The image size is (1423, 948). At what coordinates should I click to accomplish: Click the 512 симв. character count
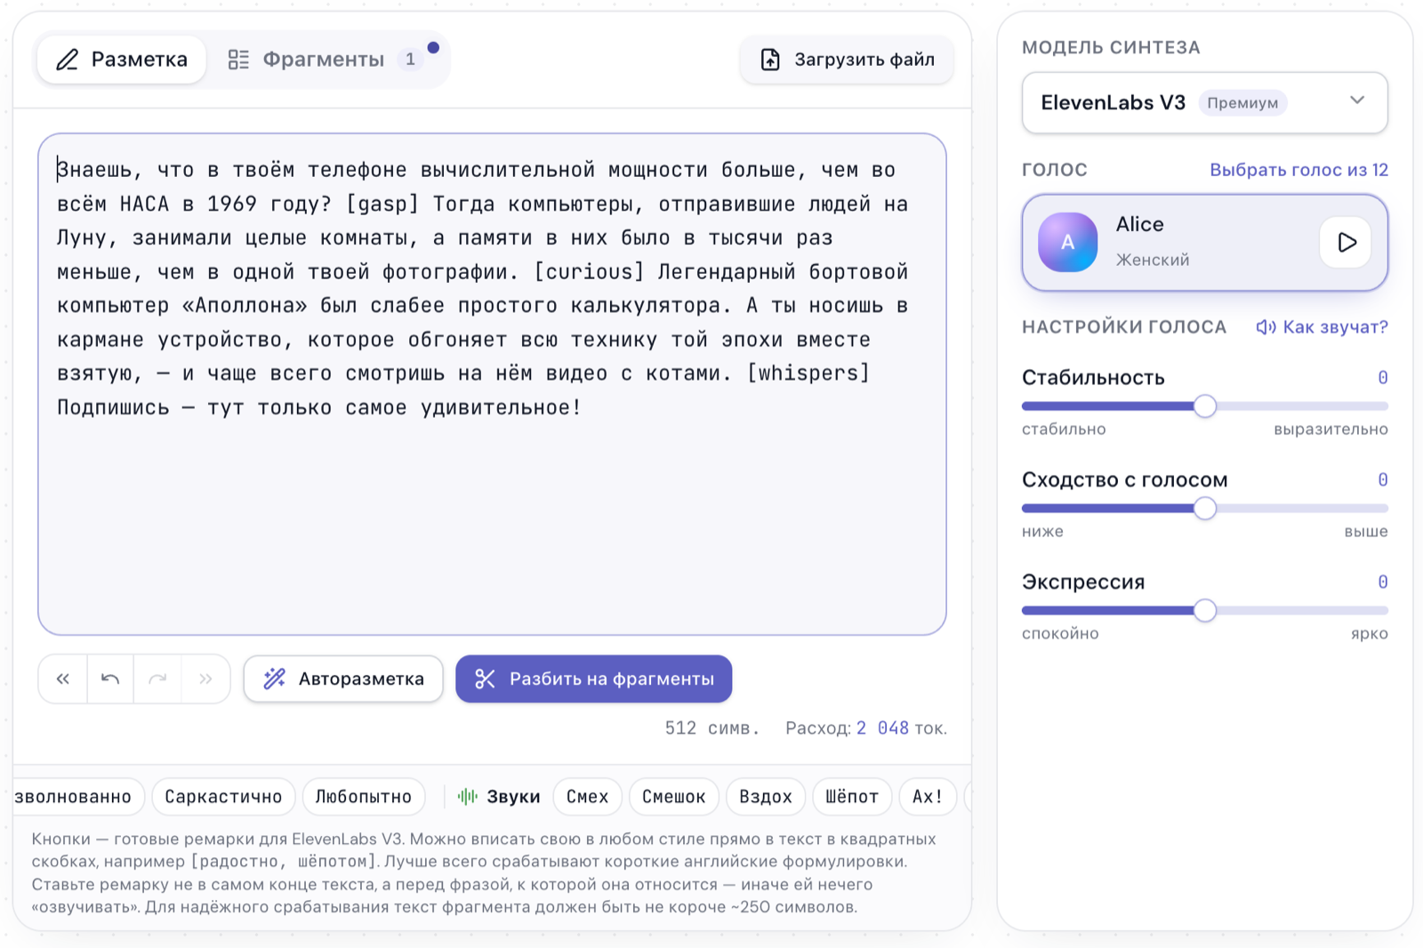pos(712,728)
